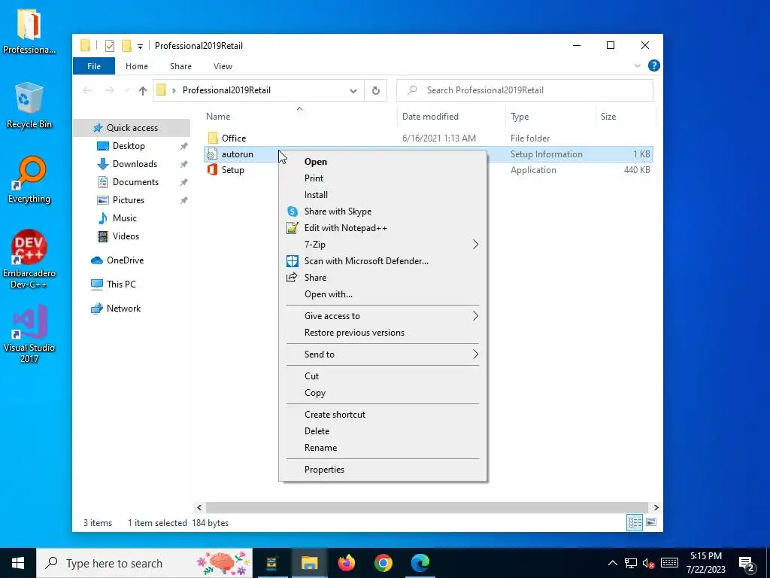Click the horizontal scrollbar in the file list
Image resolution: width=770 pixels, height=578 pixels.
click(x=427, y=507)
